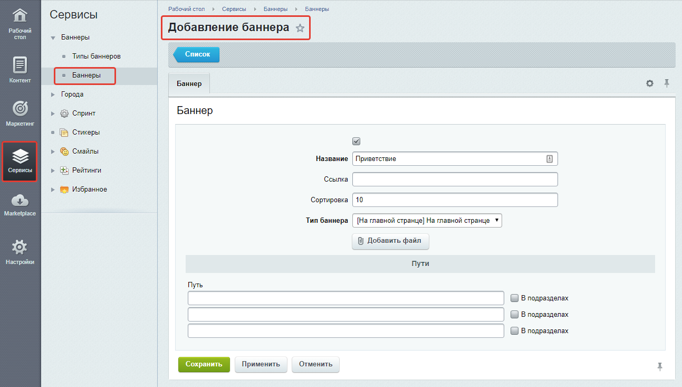Open the Рабочий стол sidebar section

(20, 24)
